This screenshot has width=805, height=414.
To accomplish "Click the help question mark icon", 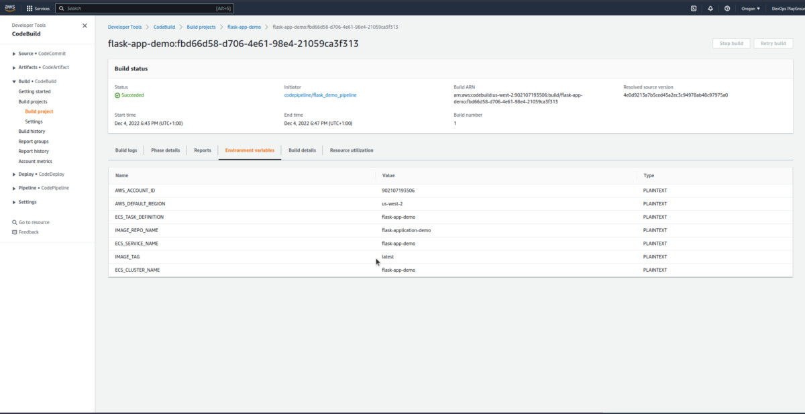I will (727, 9).
